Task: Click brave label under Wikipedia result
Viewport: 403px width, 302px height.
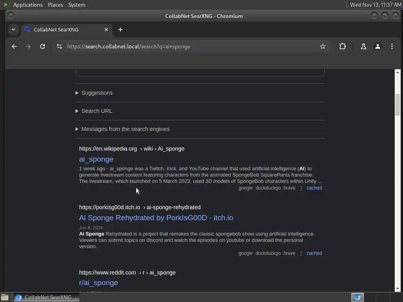Action: coord(289,188)
